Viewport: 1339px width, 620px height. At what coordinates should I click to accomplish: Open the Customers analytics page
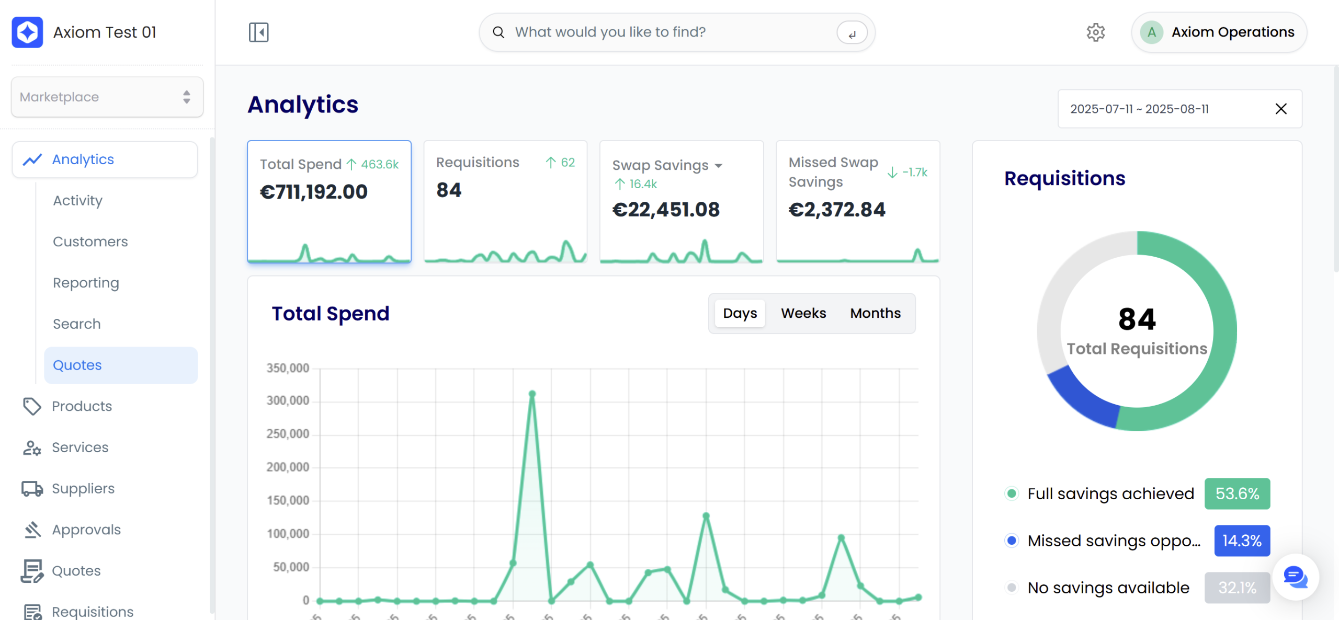tap(90, 242)
